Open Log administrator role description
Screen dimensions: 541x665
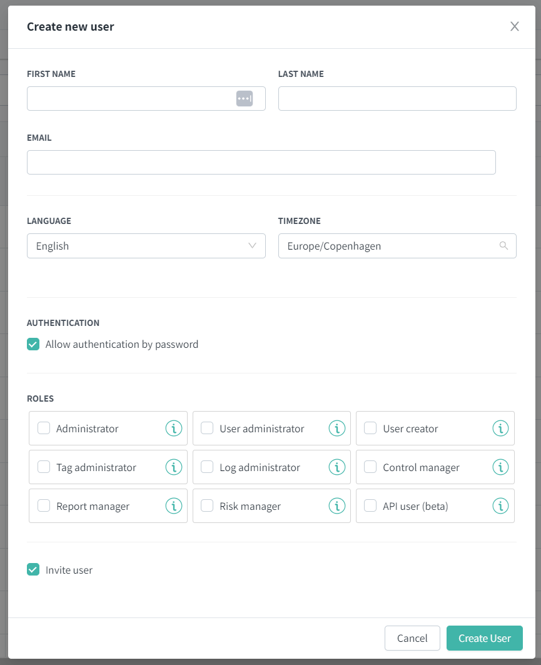(x=337, y=467)
